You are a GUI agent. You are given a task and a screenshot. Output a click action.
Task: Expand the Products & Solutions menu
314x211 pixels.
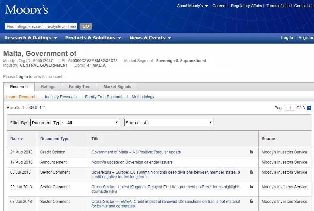click(93, 38)
